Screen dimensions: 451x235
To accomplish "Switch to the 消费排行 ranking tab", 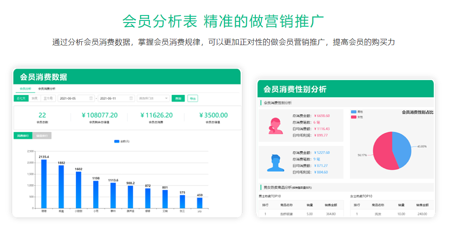I will pyautogui.click(x=23, y=136).
